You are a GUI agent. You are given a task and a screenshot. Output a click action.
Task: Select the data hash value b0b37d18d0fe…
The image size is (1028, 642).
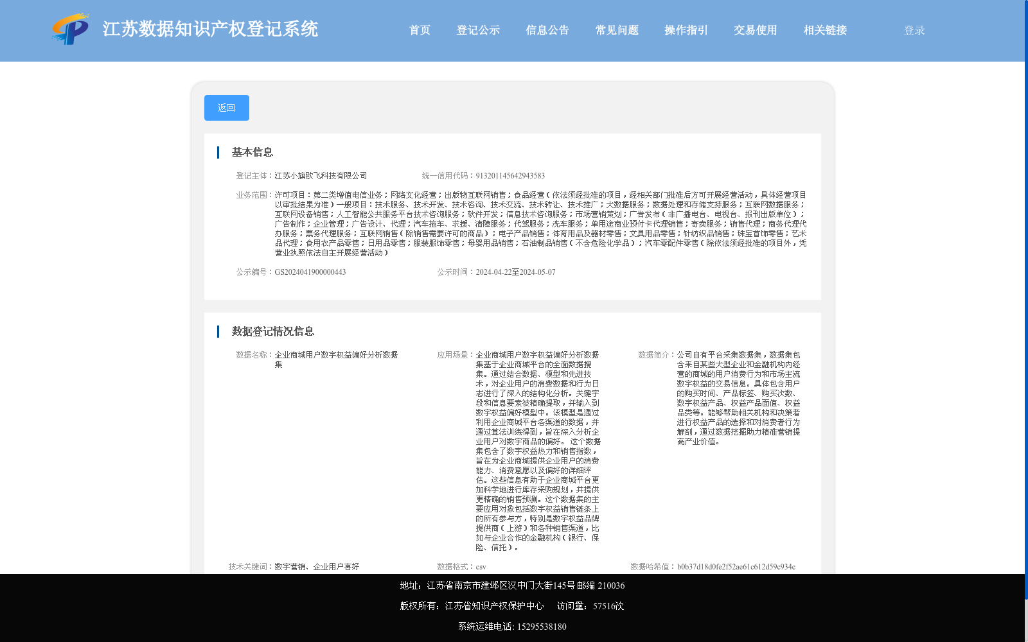click(736, 567)
